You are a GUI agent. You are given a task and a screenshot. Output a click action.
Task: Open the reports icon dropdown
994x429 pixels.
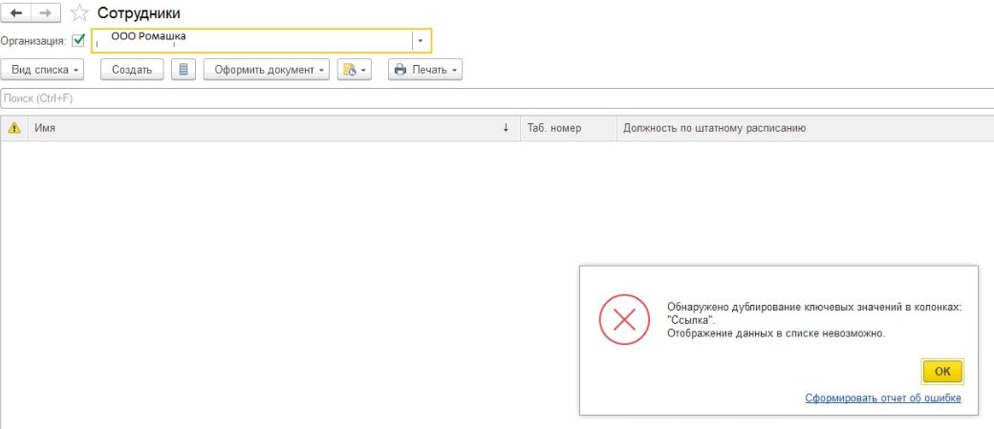click(354, 70)
